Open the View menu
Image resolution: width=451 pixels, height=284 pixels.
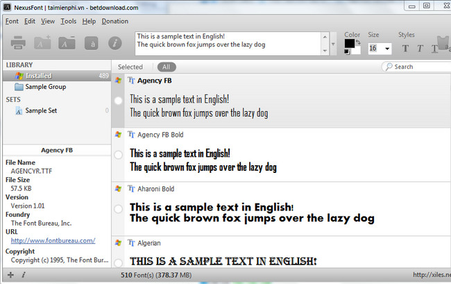tap(48, 22)
